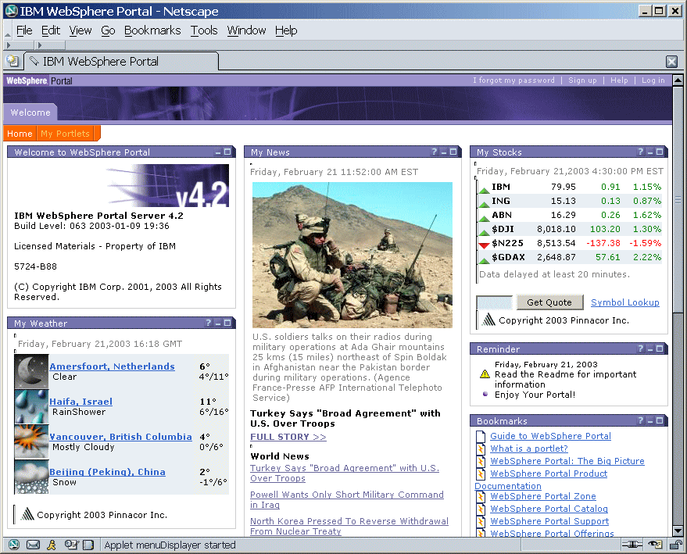The height and width of the screenshot is (554, 687).
Task: Minimize the My Stocks portlet
Action: point(650,152)
